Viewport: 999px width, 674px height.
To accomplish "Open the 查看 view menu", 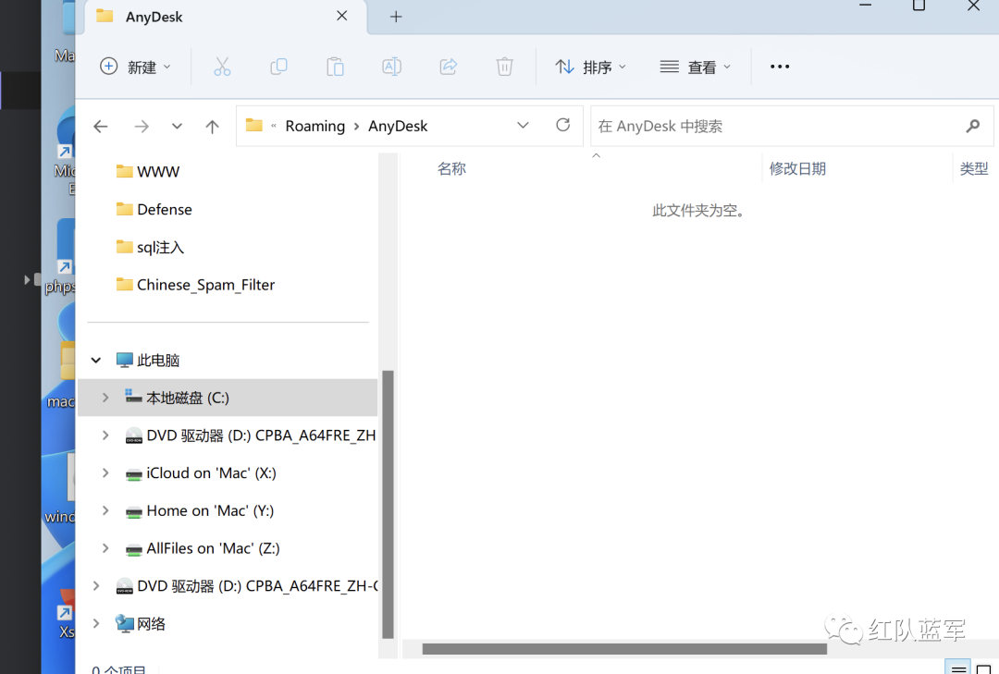I will click(695, 67).
